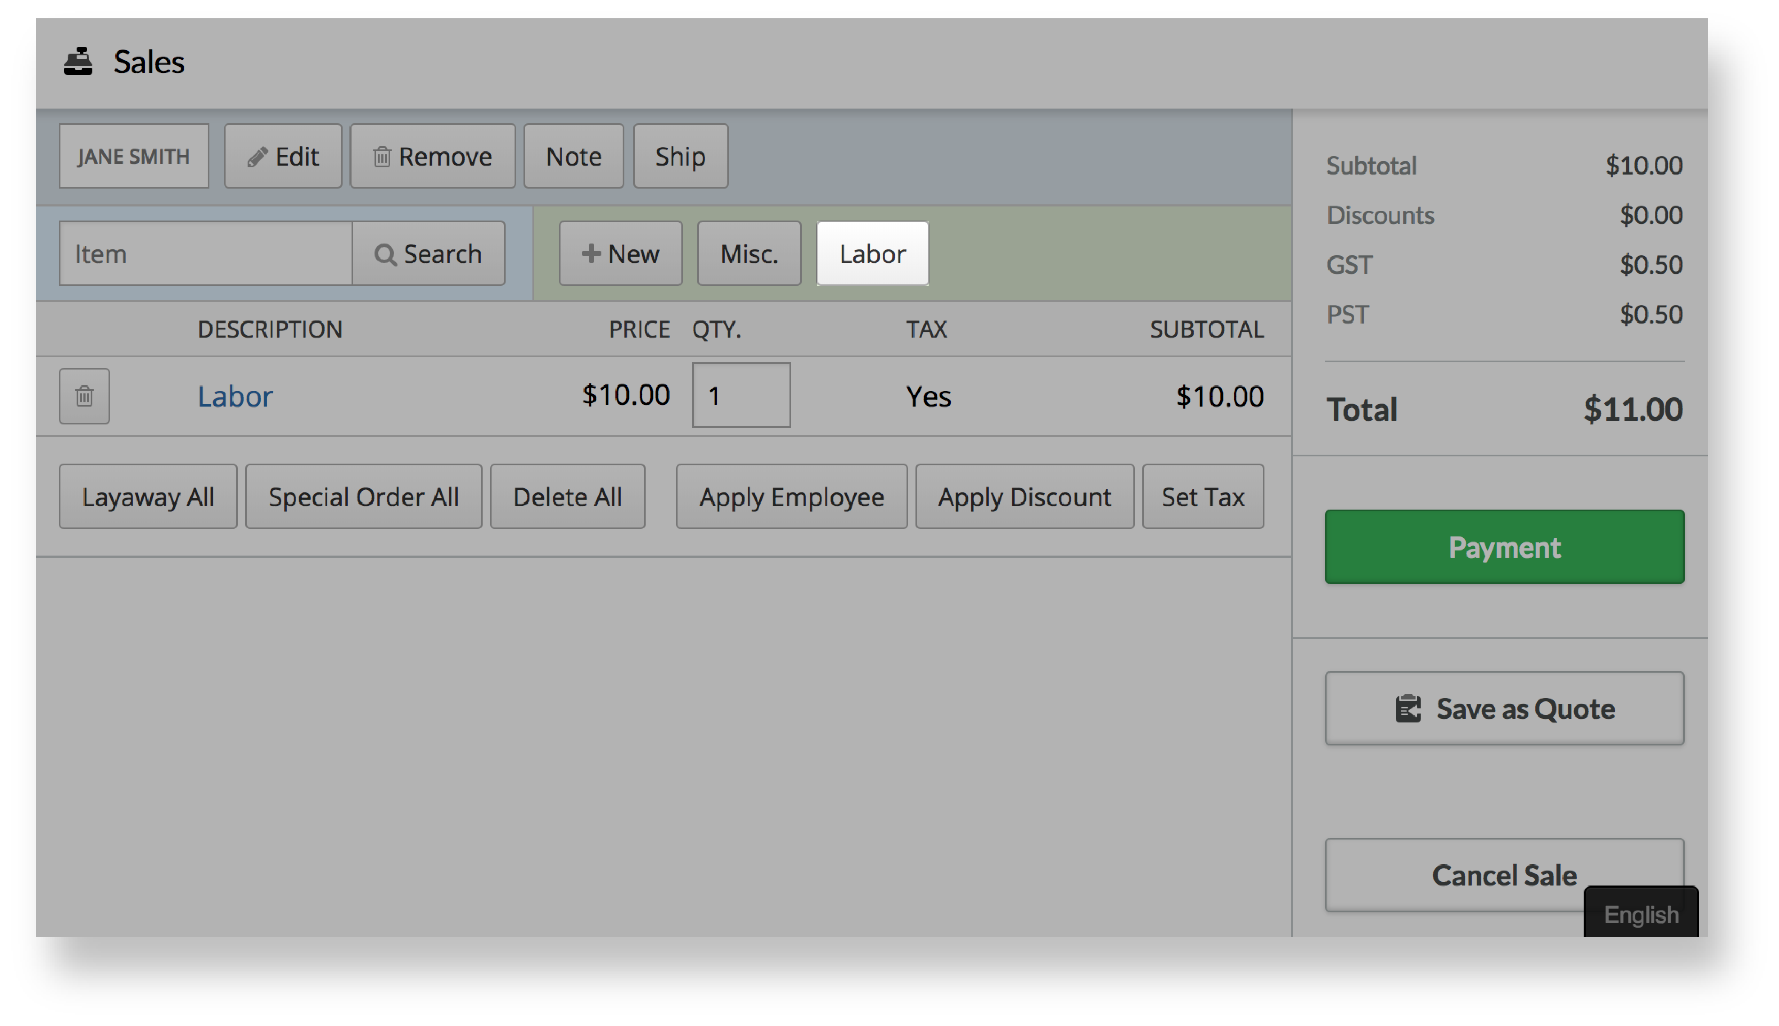Click quantity input field for Labor
This screenshot has width=1779, height=1026.
741,395
